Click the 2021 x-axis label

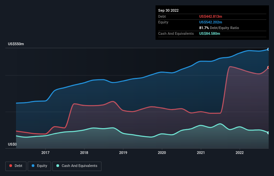coord(201,153)
